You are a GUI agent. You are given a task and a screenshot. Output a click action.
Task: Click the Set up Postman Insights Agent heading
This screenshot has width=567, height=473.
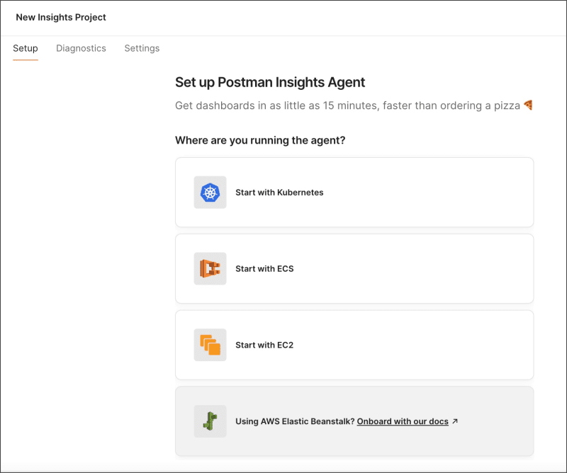pyautogui.click(x=270, y=82)
